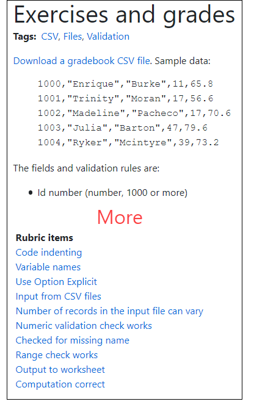
Task: Open the Validation tag link
Action: click(x=108, y=37)
